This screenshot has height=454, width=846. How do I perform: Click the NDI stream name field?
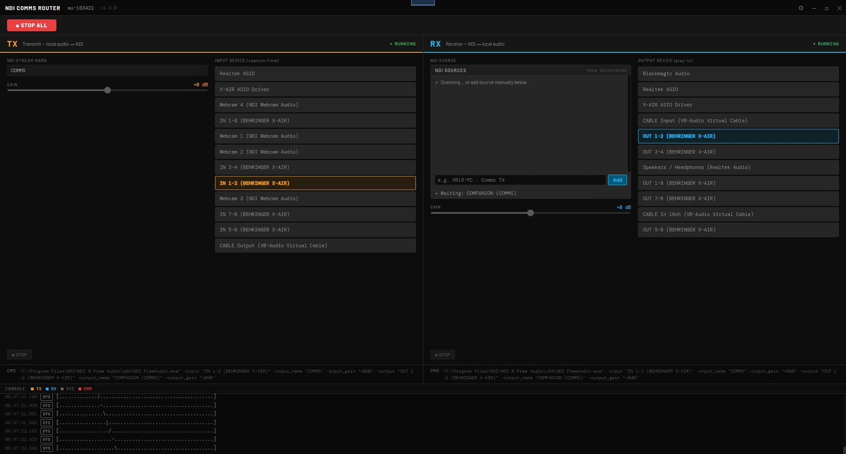point(107,70)
